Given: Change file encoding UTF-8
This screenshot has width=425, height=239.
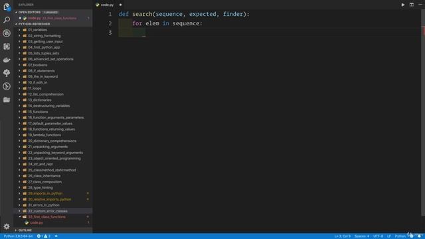Looking at the screenshot, I should (378, 236).
